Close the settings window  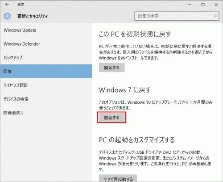point(216,4)
